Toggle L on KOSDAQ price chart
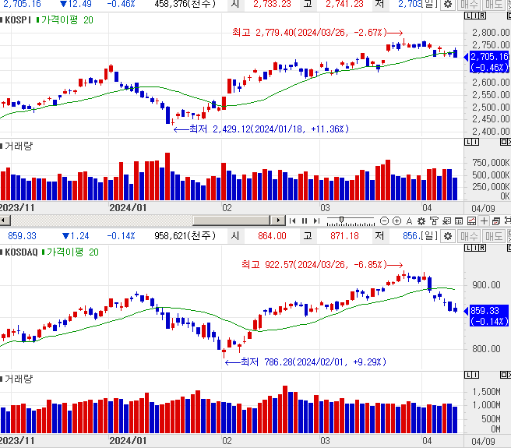Image resolution: width=511 pixels, height=448 pixels. (468, 248)
